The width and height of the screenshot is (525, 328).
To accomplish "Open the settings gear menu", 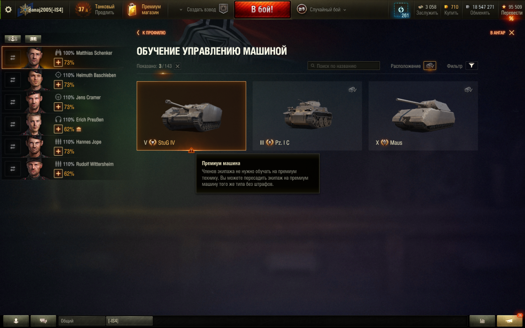I will coord(8,9).
